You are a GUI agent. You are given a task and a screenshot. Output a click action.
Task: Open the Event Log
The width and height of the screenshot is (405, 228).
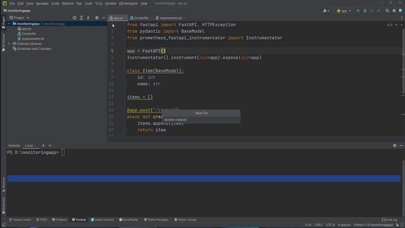click(x=390, y=220)
